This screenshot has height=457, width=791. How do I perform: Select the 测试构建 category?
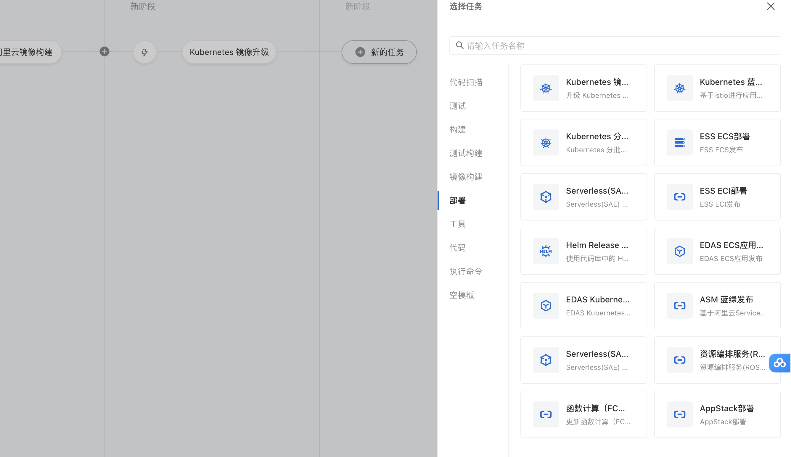466,153
